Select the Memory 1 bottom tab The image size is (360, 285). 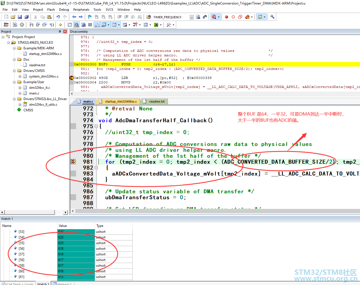coord(62,283)
